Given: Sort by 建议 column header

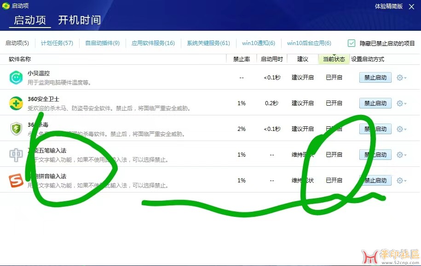Looking at the screenshot, I should click(303, 59).
